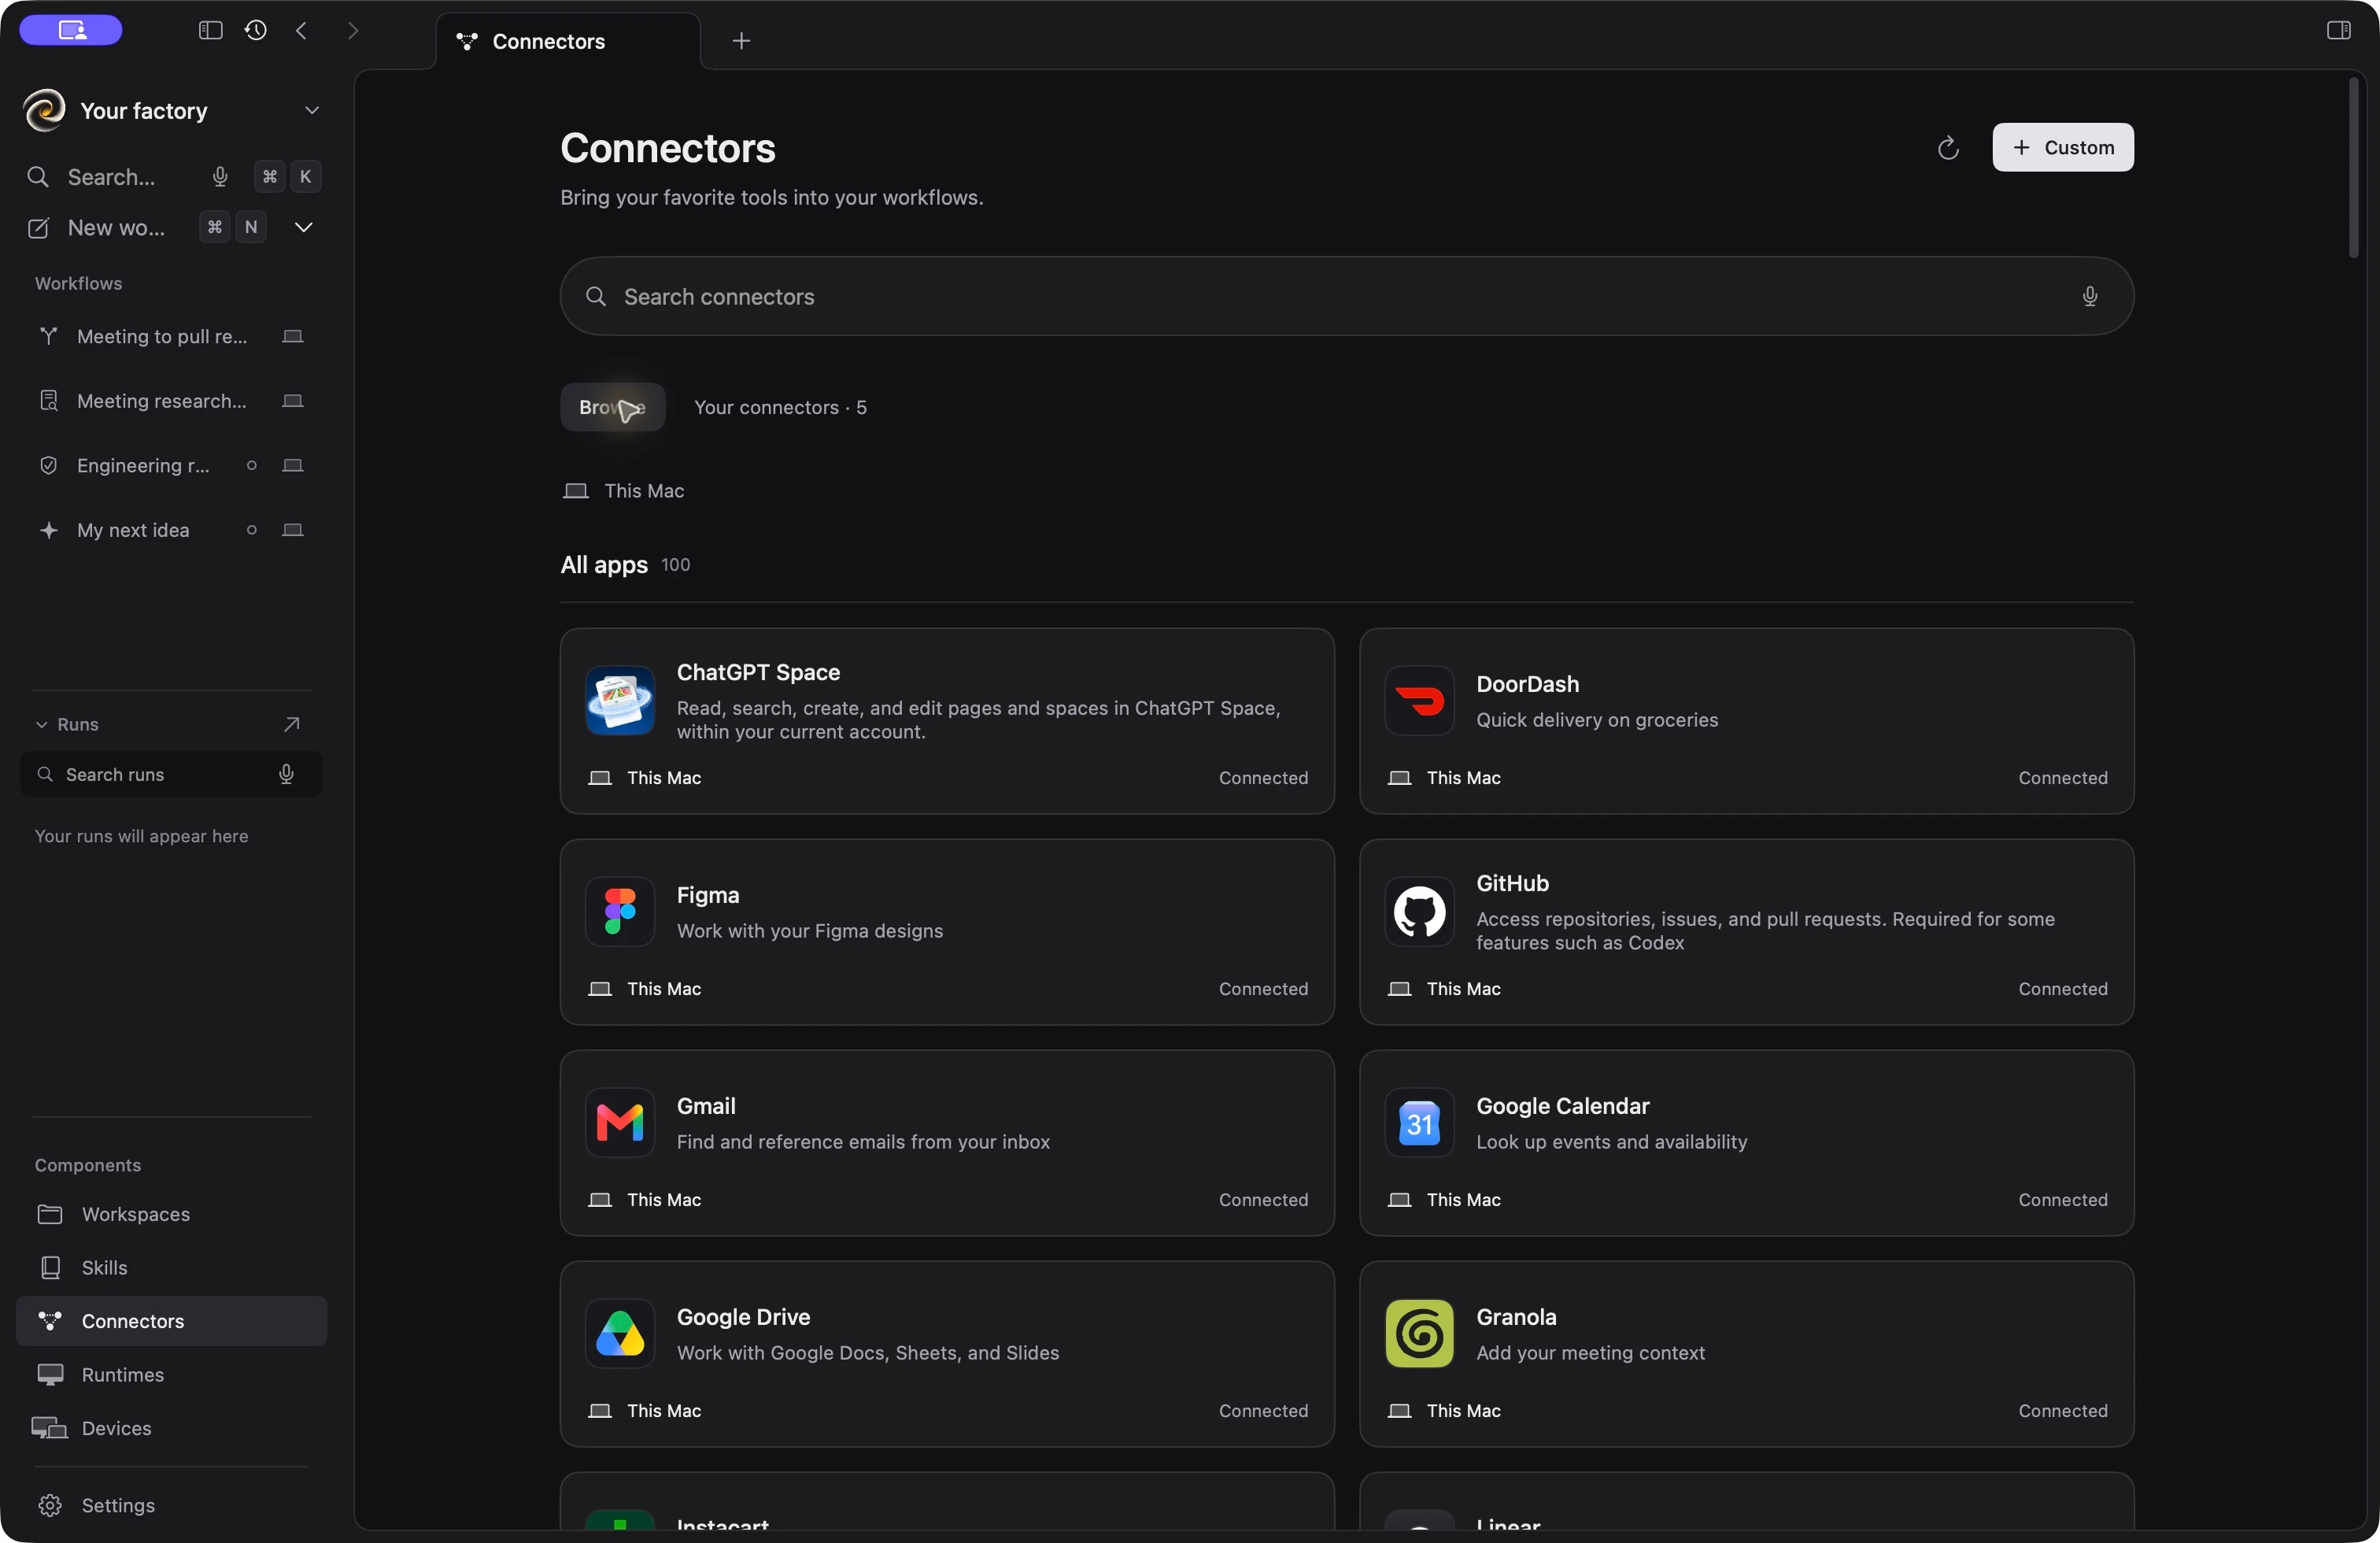Expand the New workflow options chevron
The width and height of the screenshot is (2380, 1543).
coord(304,228)
